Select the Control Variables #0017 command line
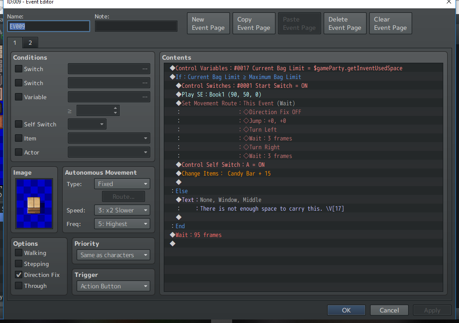The image size is (459, 323). [x=304, y=68]
